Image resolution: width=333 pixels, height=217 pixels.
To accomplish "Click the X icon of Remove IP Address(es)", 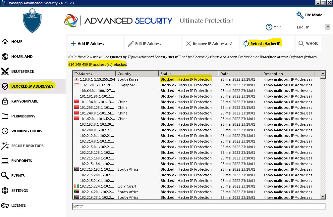I will click(x=189, y=44).
